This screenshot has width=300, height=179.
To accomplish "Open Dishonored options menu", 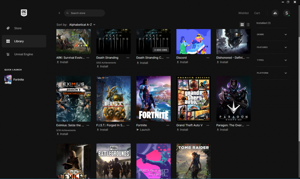I will [248, 58].
